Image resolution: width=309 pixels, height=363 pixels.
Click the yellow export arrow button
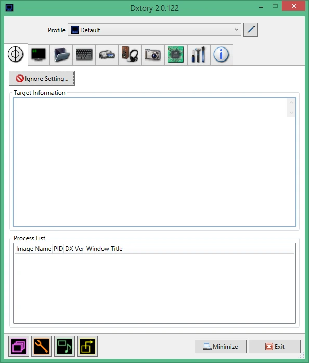tap(87, 346)
